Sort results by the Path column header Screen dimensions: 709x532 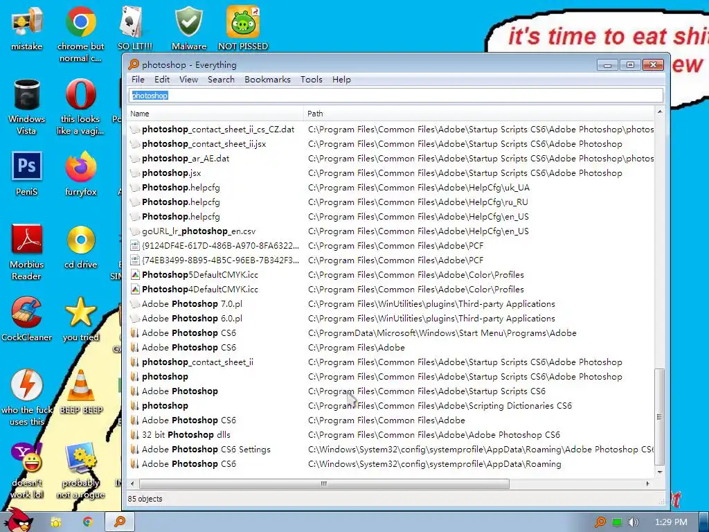479,114
